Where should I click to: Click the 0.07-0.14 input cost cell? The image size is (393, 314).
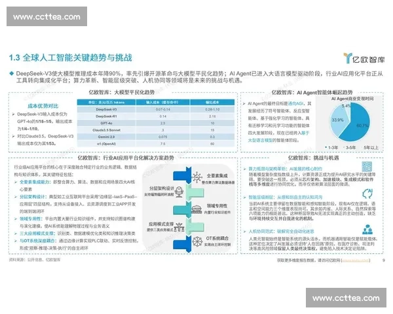(x=162, y=109)
